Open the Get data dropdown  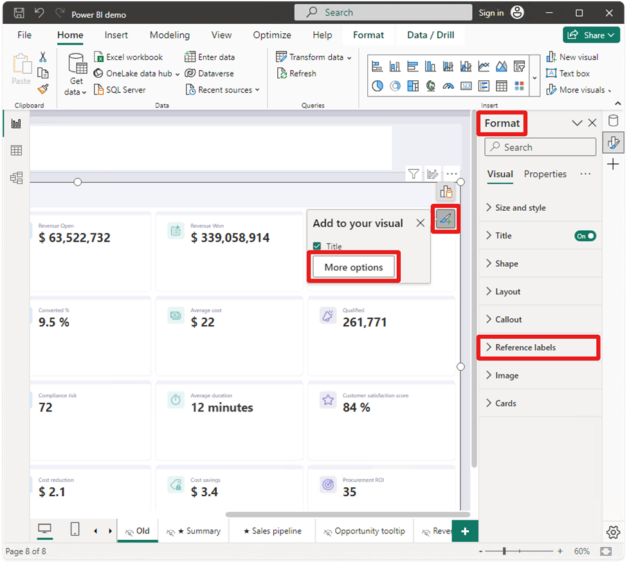point(76,75)
